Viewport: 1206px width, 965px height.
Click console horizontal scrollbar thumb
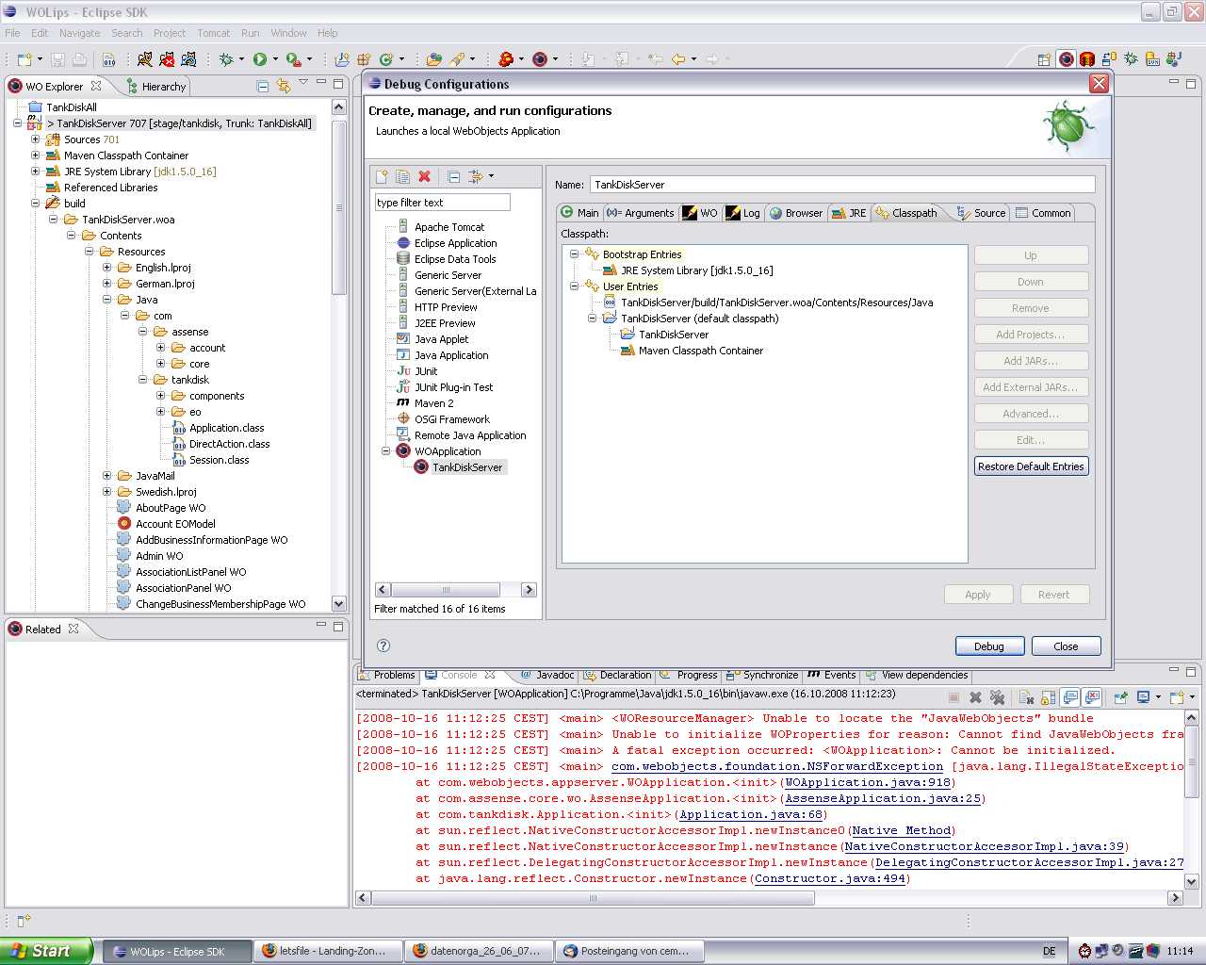tap(593, 898)
